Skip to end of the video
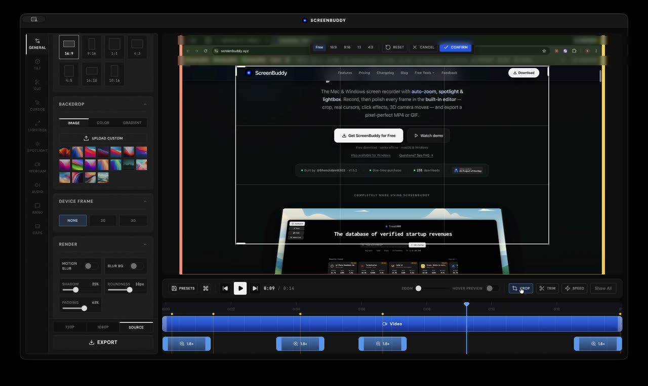 tap(255, 288)
